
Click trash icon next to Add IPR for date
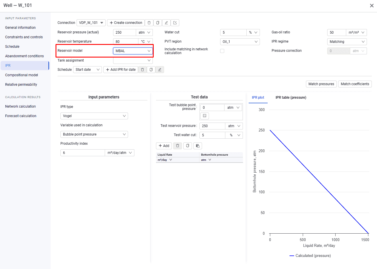pos(142,70)
